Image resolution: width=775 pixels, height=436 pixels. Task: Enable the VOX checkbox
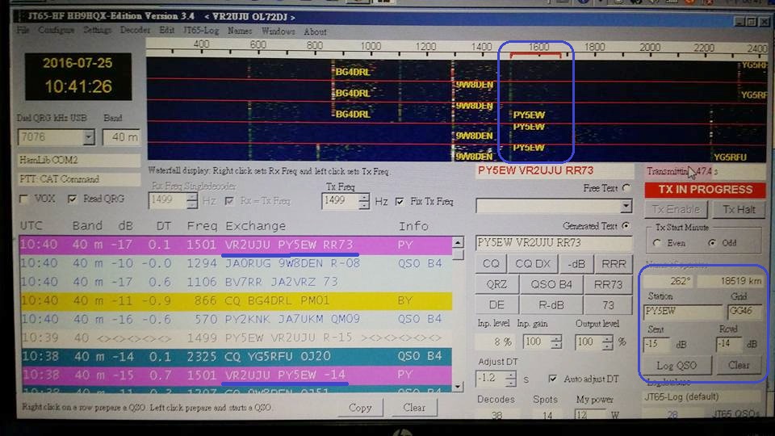24,199
